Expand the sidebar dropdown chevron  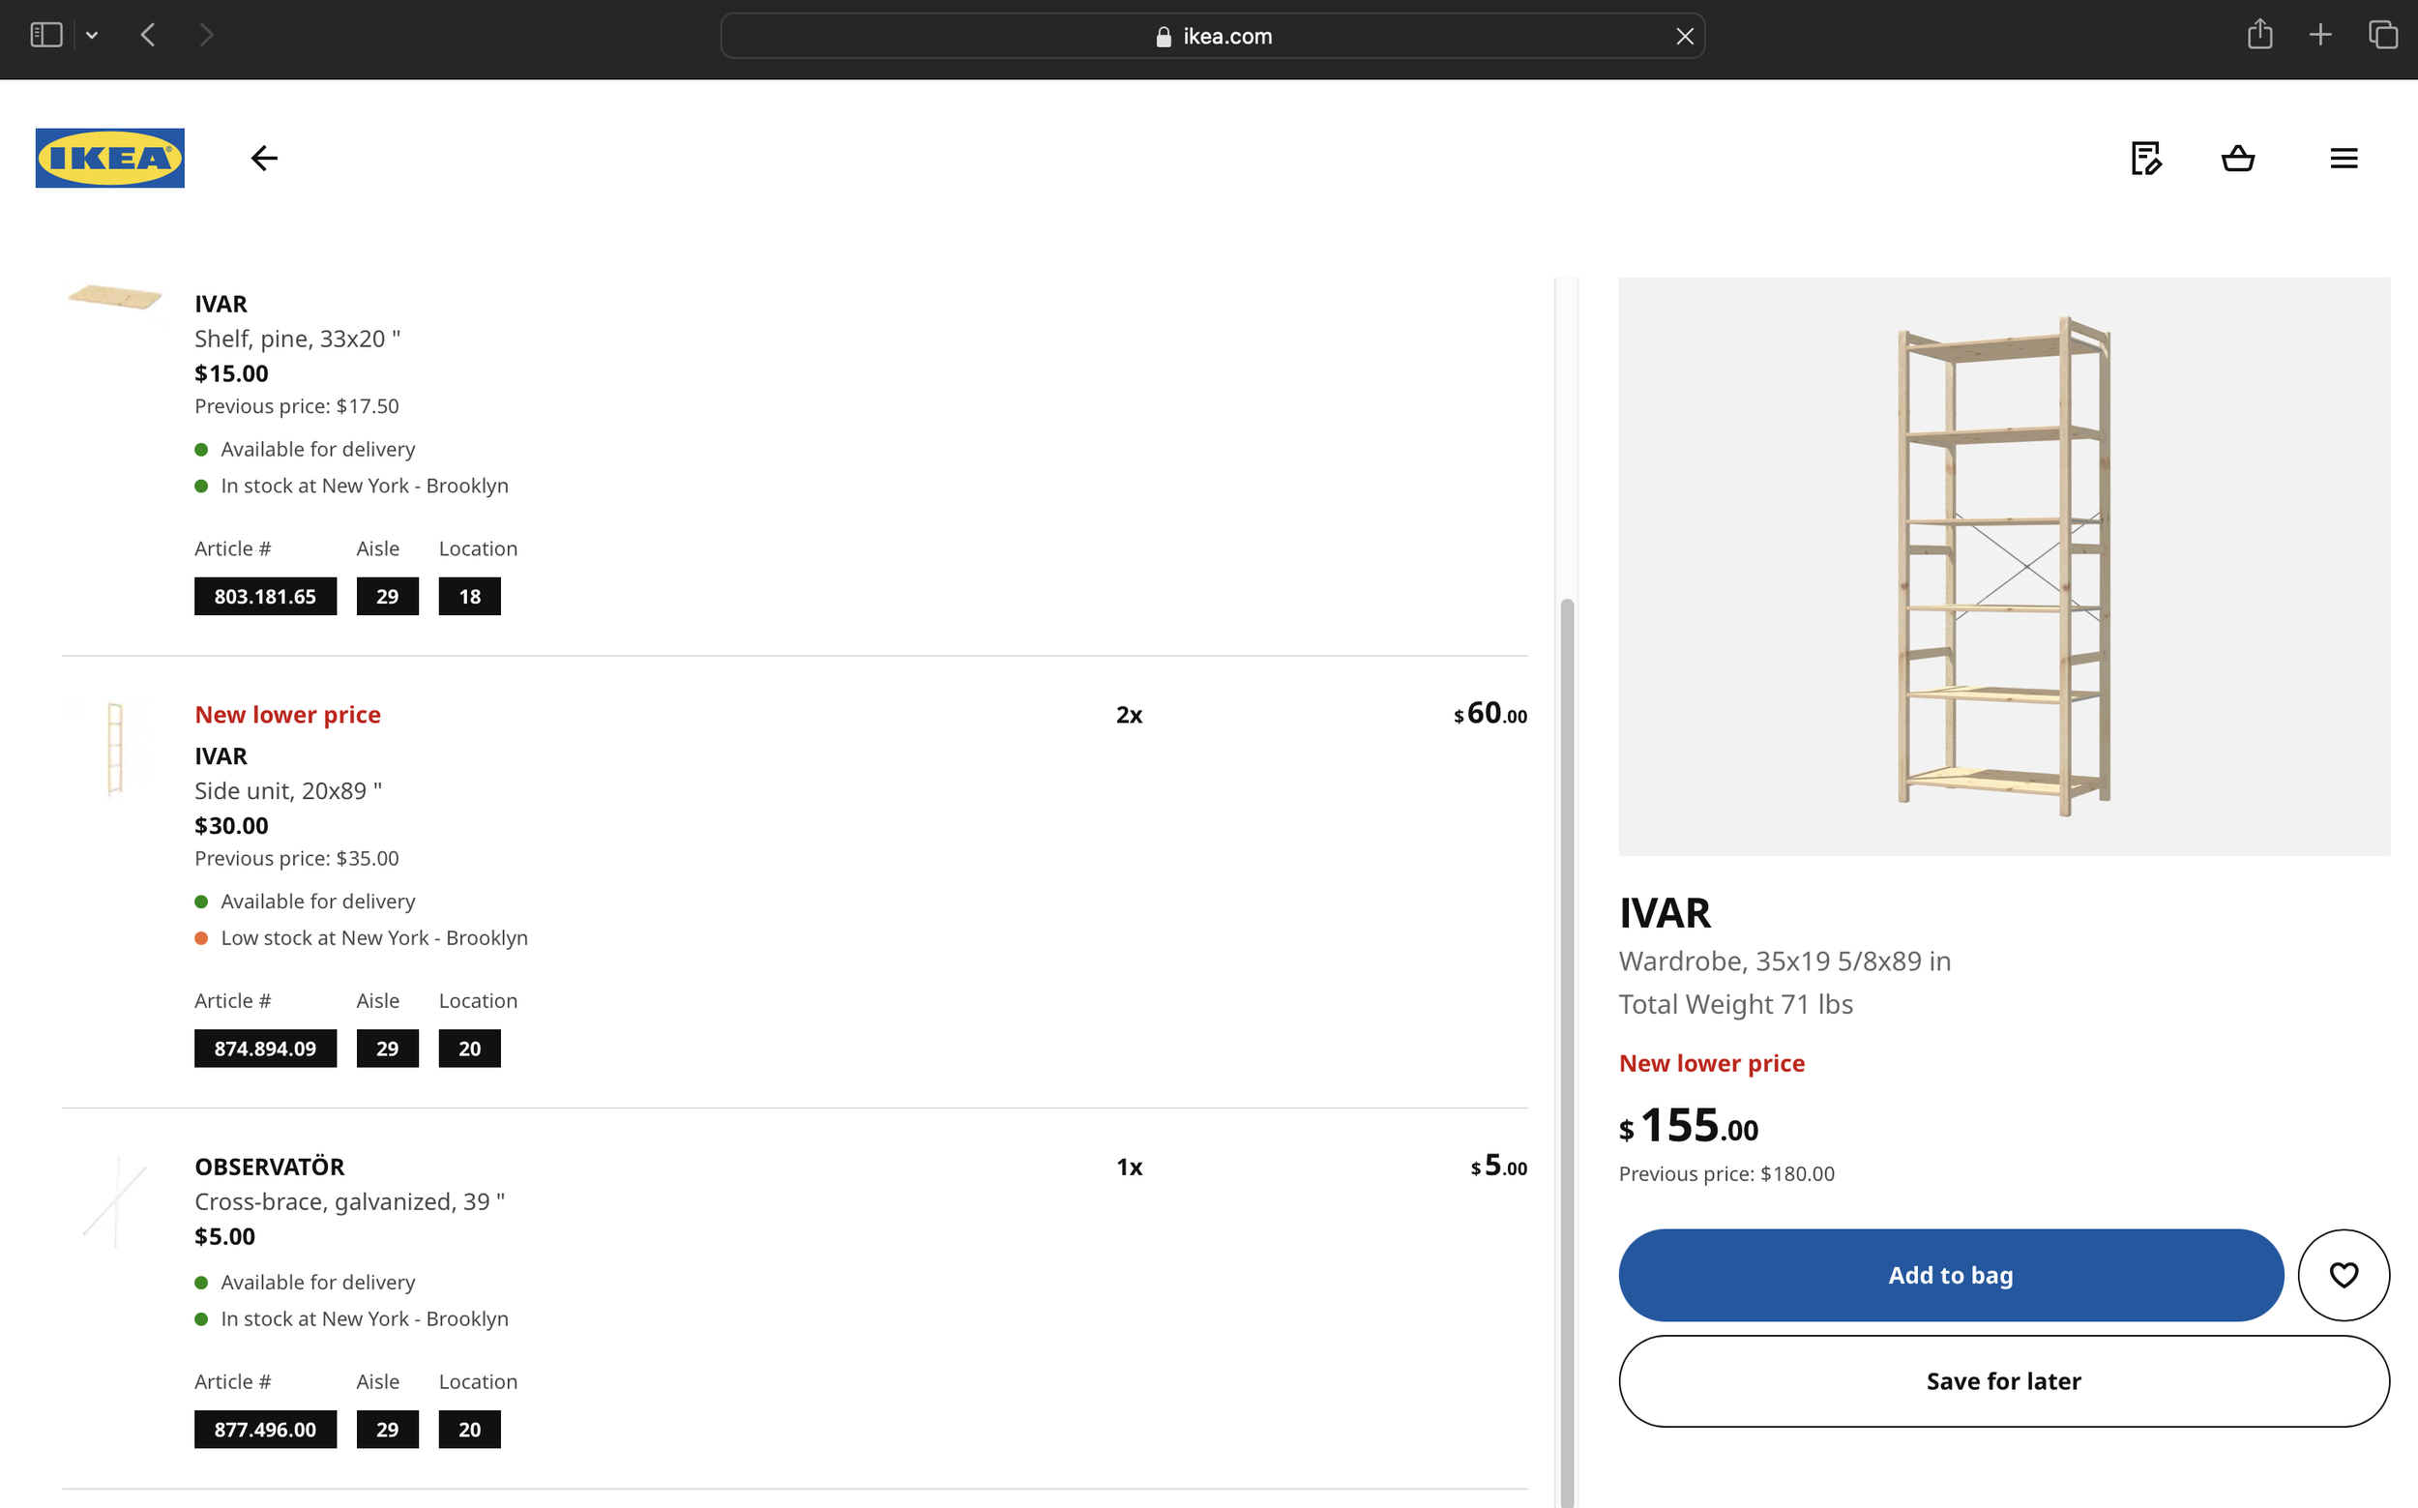(92, 36)
